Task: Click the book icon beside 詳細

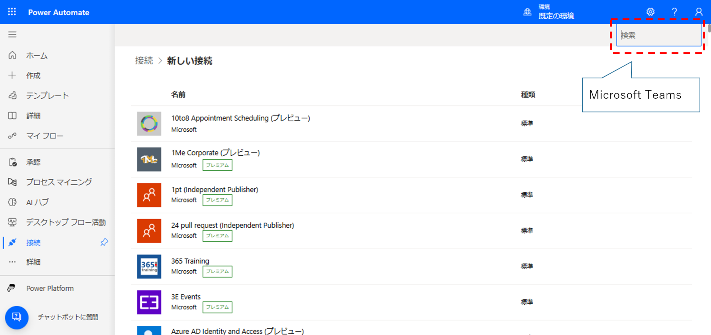Action: click(x=12, y=116)
